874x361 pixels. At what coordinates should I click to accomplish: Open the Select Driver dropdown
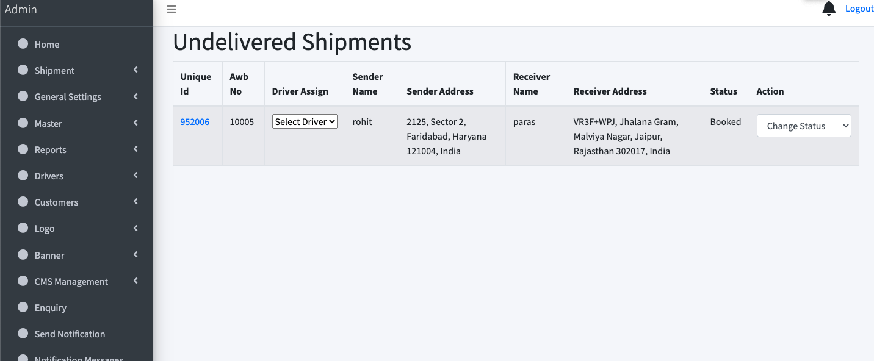coord(304,121)
